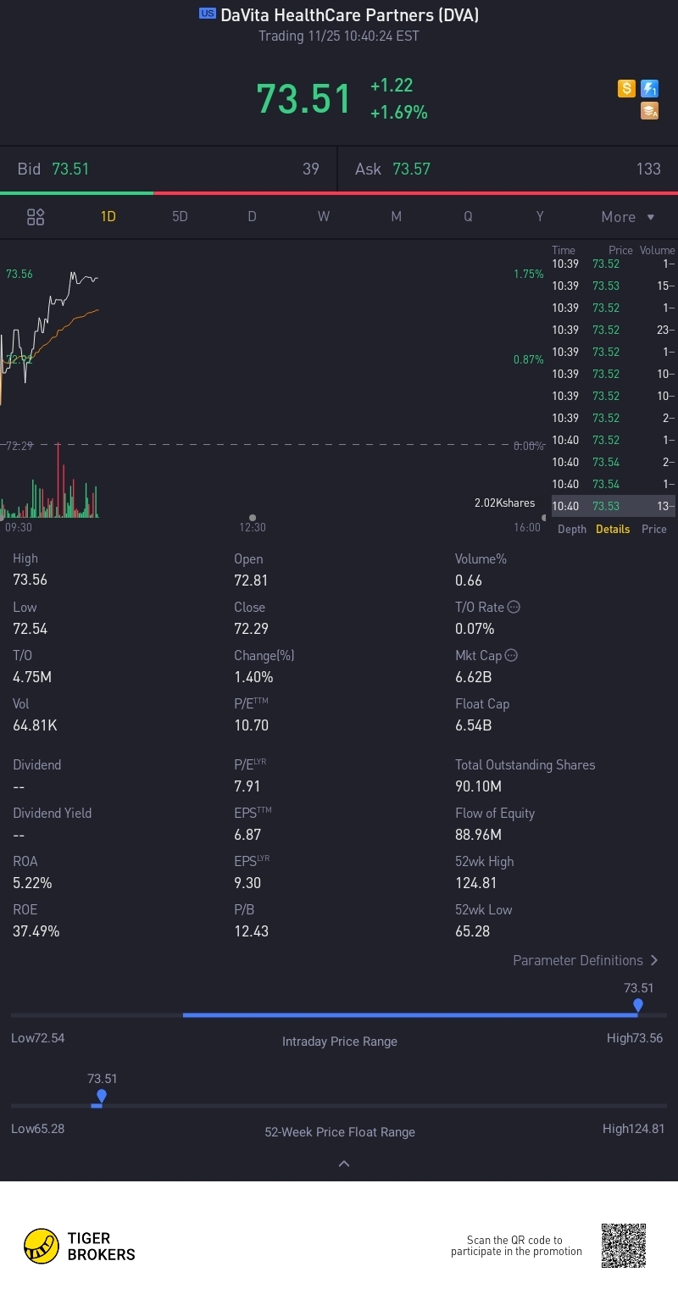Switch to the M monthly chart tab
Image resolution: width=678 pixels, height=1311 pixels.
pos(396,217)
